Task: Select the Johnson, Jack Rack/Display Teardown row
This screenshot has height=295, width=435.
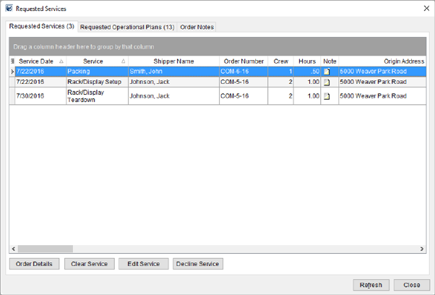Action: [173, 95]
